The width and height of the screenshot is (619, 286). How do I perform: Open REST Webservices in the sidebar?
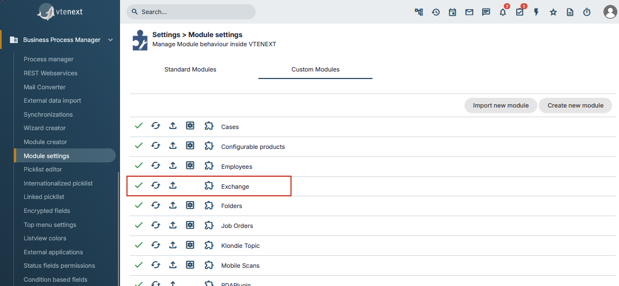pos(51,73)
